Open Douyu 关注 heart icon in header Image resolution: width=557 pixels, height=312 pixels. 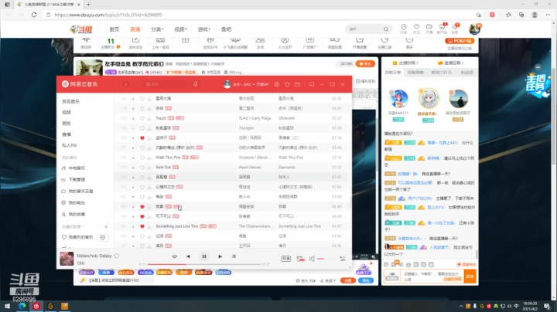pyautogui.click(x=416, y=29)
